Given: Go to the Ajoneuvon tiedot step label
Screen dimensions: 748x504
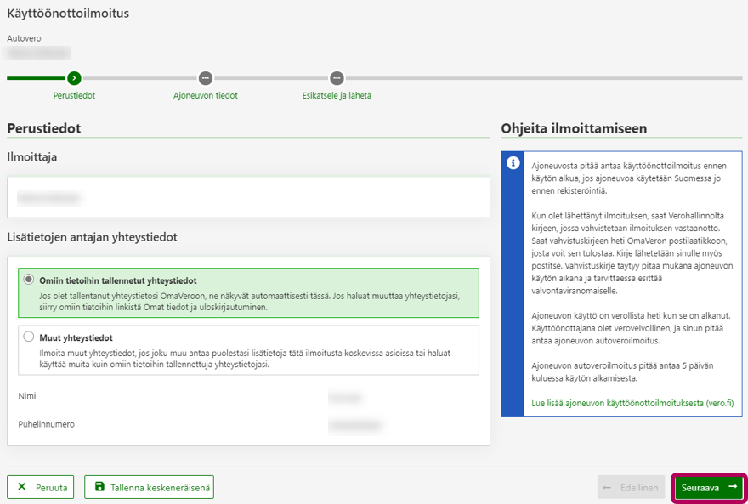Looking at the screenshot, I should coord(205,95).
